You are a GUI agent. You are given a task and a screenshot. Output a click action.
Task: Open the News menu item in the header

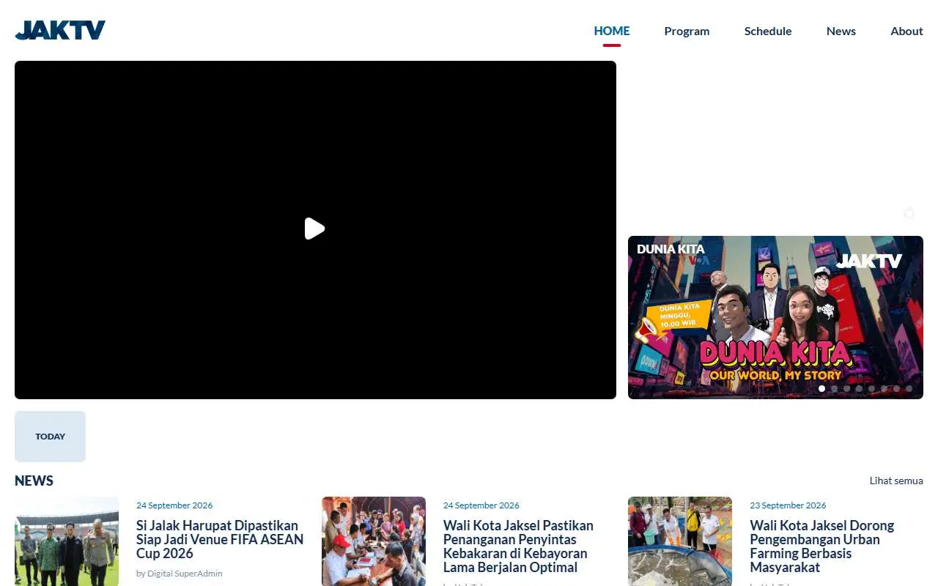coord(841,31)
